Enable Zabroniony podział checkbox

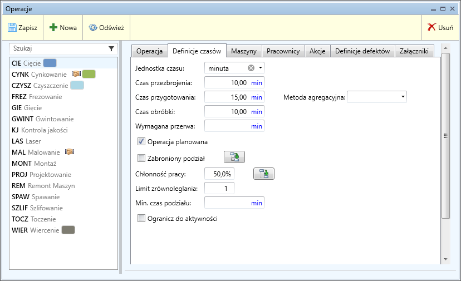(141, 158)
